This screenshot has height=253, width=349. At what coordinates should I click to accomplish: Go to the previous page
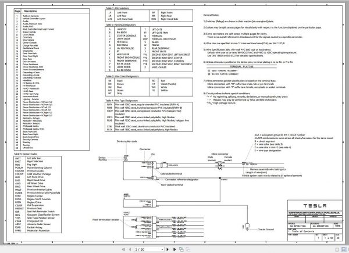click(x=130, y=250)
